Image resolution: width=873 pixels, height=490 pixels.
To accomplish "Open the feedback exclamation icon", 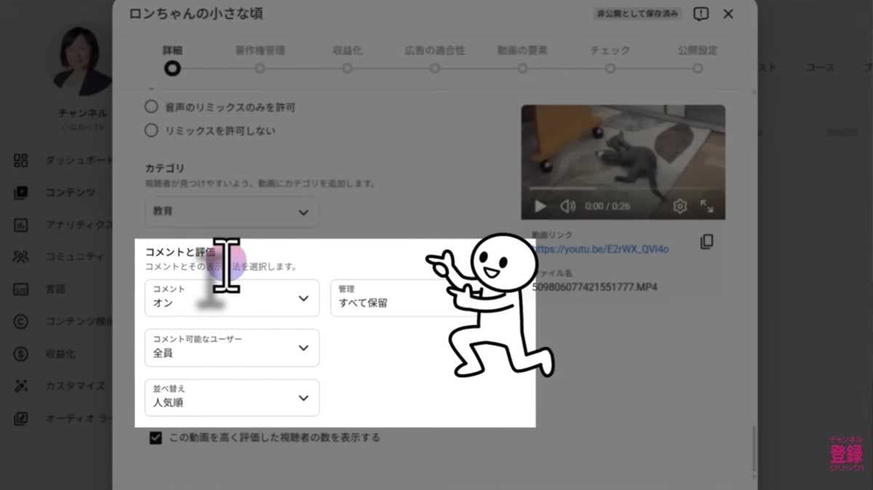I will point(701,14).
